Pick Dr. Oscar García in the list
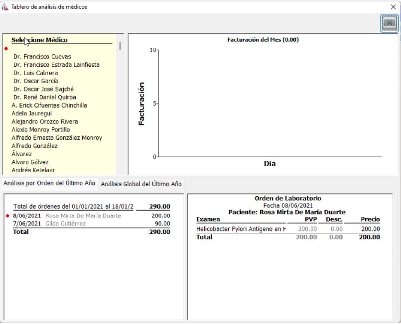401x324 pixels. 36,81
